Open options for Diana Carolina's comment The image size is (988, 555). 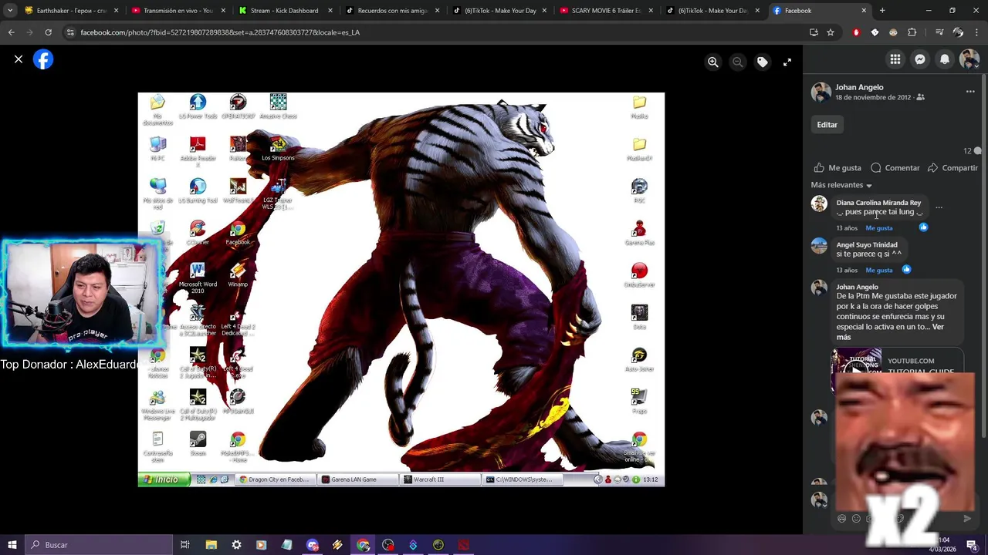939,207
